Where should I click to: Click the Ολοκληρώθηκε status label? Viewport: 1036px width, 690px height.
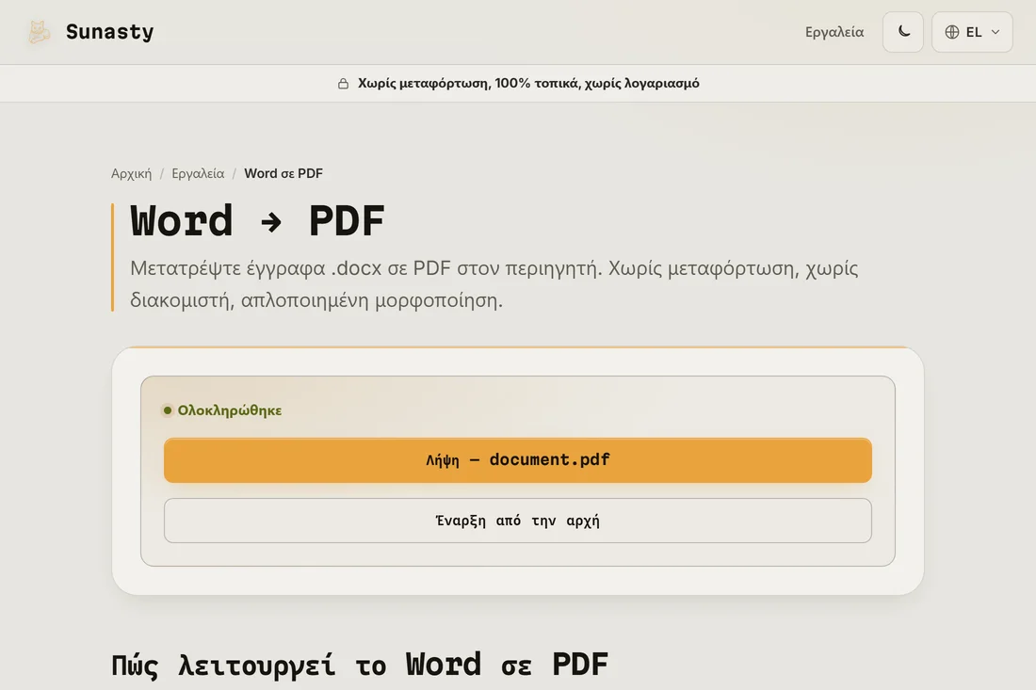pyautogui.click(x=229, y=410)
